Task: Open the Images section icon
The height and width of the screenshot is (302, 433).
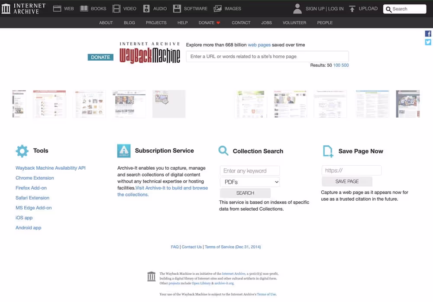Action: [218, 9]
